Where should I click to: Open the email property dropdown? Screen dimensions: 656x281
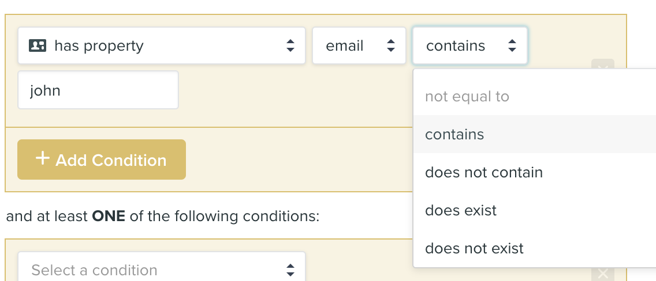(359, 45)
